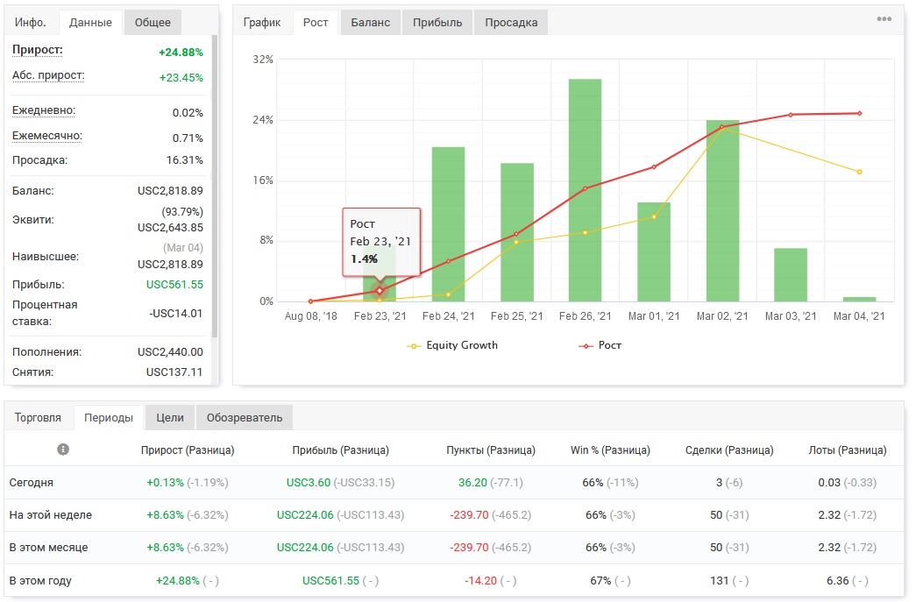Click the Сегодня row label
Viewport: 916px width, 602px height.
[x=32, y=483]
